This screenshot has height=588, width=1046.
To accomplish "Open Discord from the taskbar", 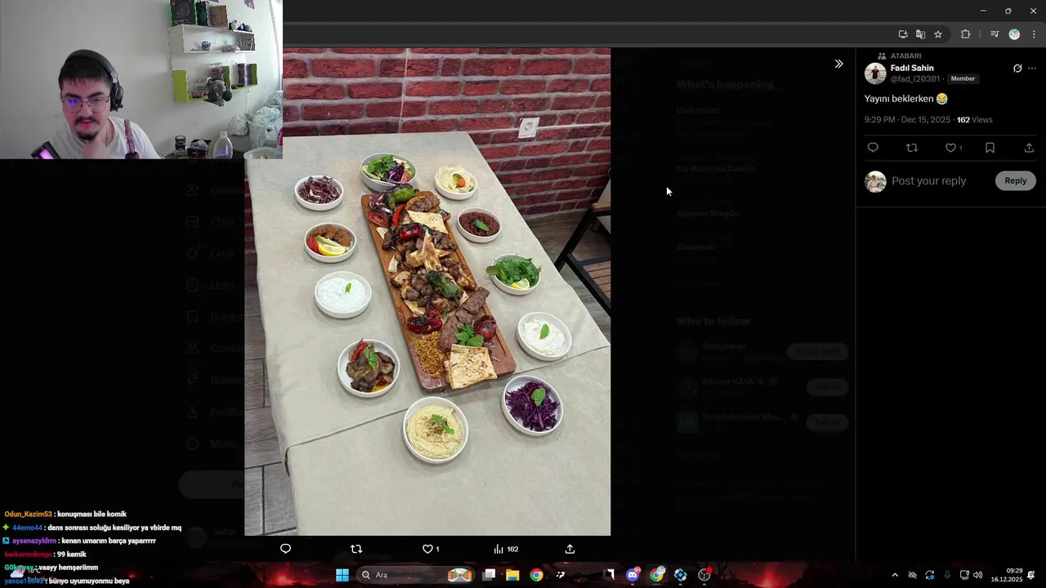I will (633, 575).
